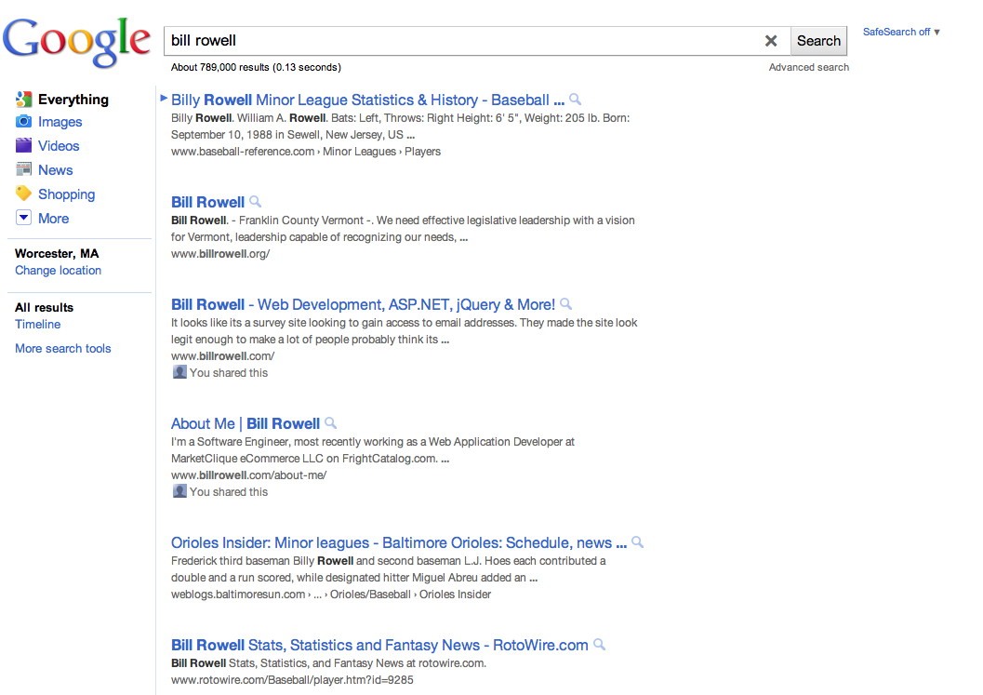Select the News newspaper icon
This screenshot has height=695, width=983.
[24, 169]
